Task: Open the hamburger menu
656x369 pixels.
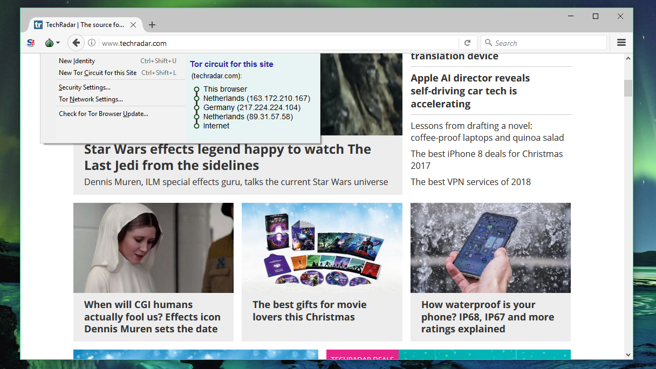Action: [621, 43]
